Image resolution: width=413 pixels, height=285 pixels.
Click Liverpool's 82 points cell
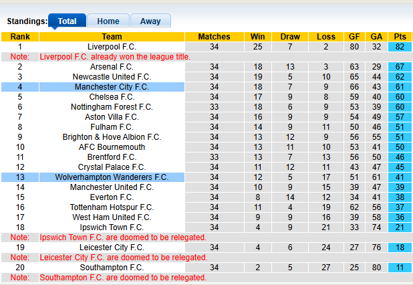400,47
